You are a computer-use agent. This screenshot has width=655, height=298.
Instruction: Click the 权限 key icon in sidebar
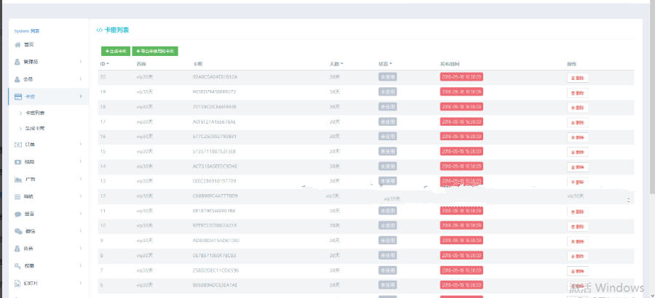pos(17,266)
